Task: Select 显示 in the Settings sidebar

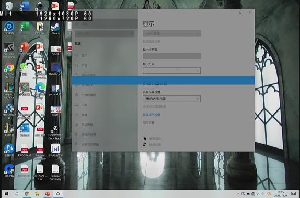Action: point(105,56)
